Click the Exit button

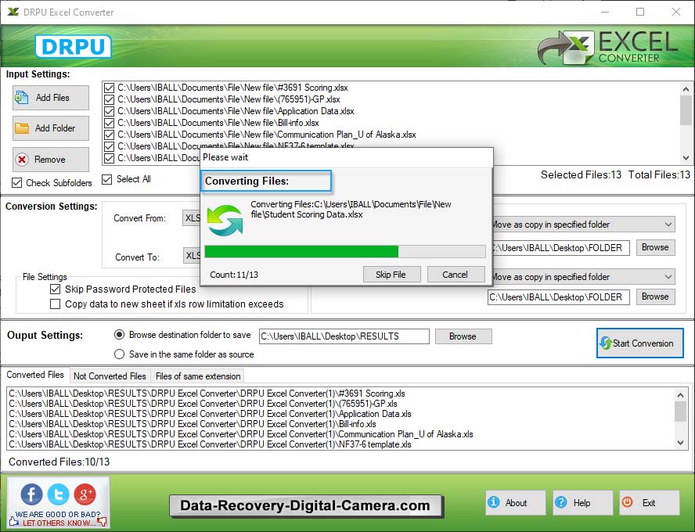coord(650,503)
